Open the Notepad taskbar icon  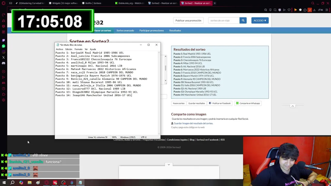(x=80, y=183)
